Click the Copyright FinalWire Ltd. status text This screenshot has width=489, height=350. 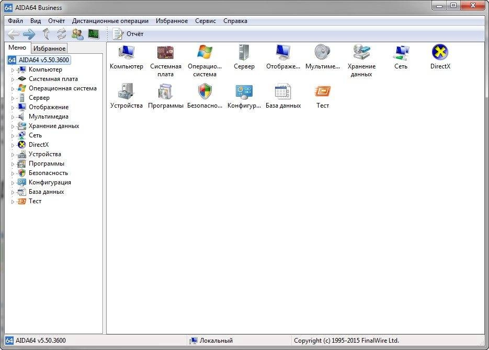tap(346, 341)
